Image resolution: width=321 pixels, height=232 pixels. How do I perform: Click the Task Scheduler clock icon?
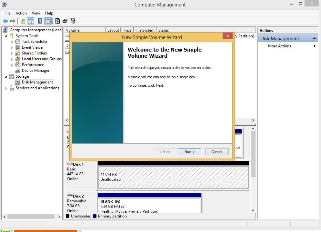(x=18, y=42)
